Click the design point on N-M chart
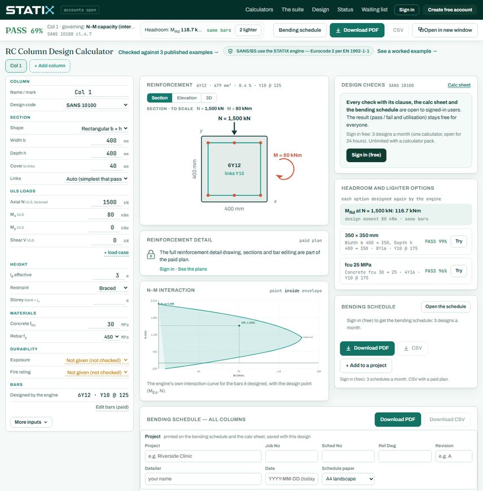The image size is (483, 491). pyautogui.click(x=239, y=325)
